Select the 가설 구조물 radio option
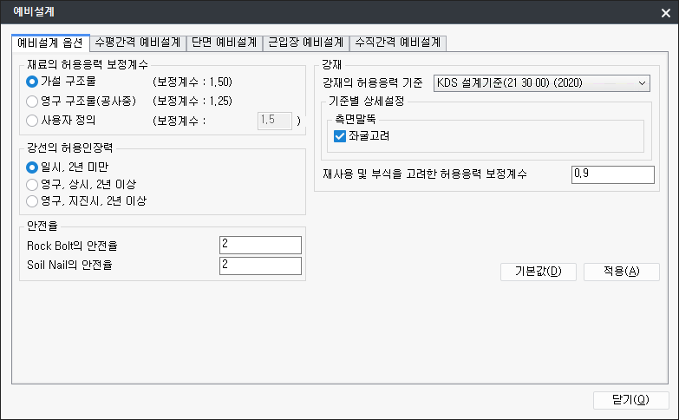The image size is (679, 420). pos(33,82)
